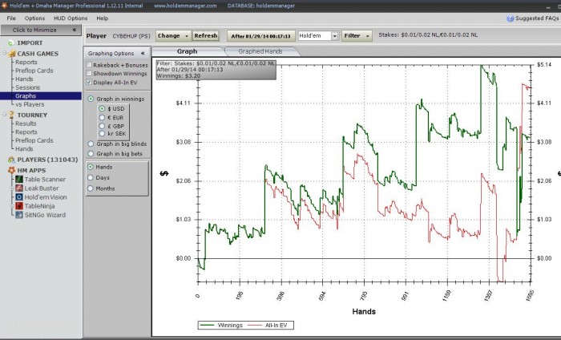
Task: Open TableNinja app icon
Action: (19, 206)
